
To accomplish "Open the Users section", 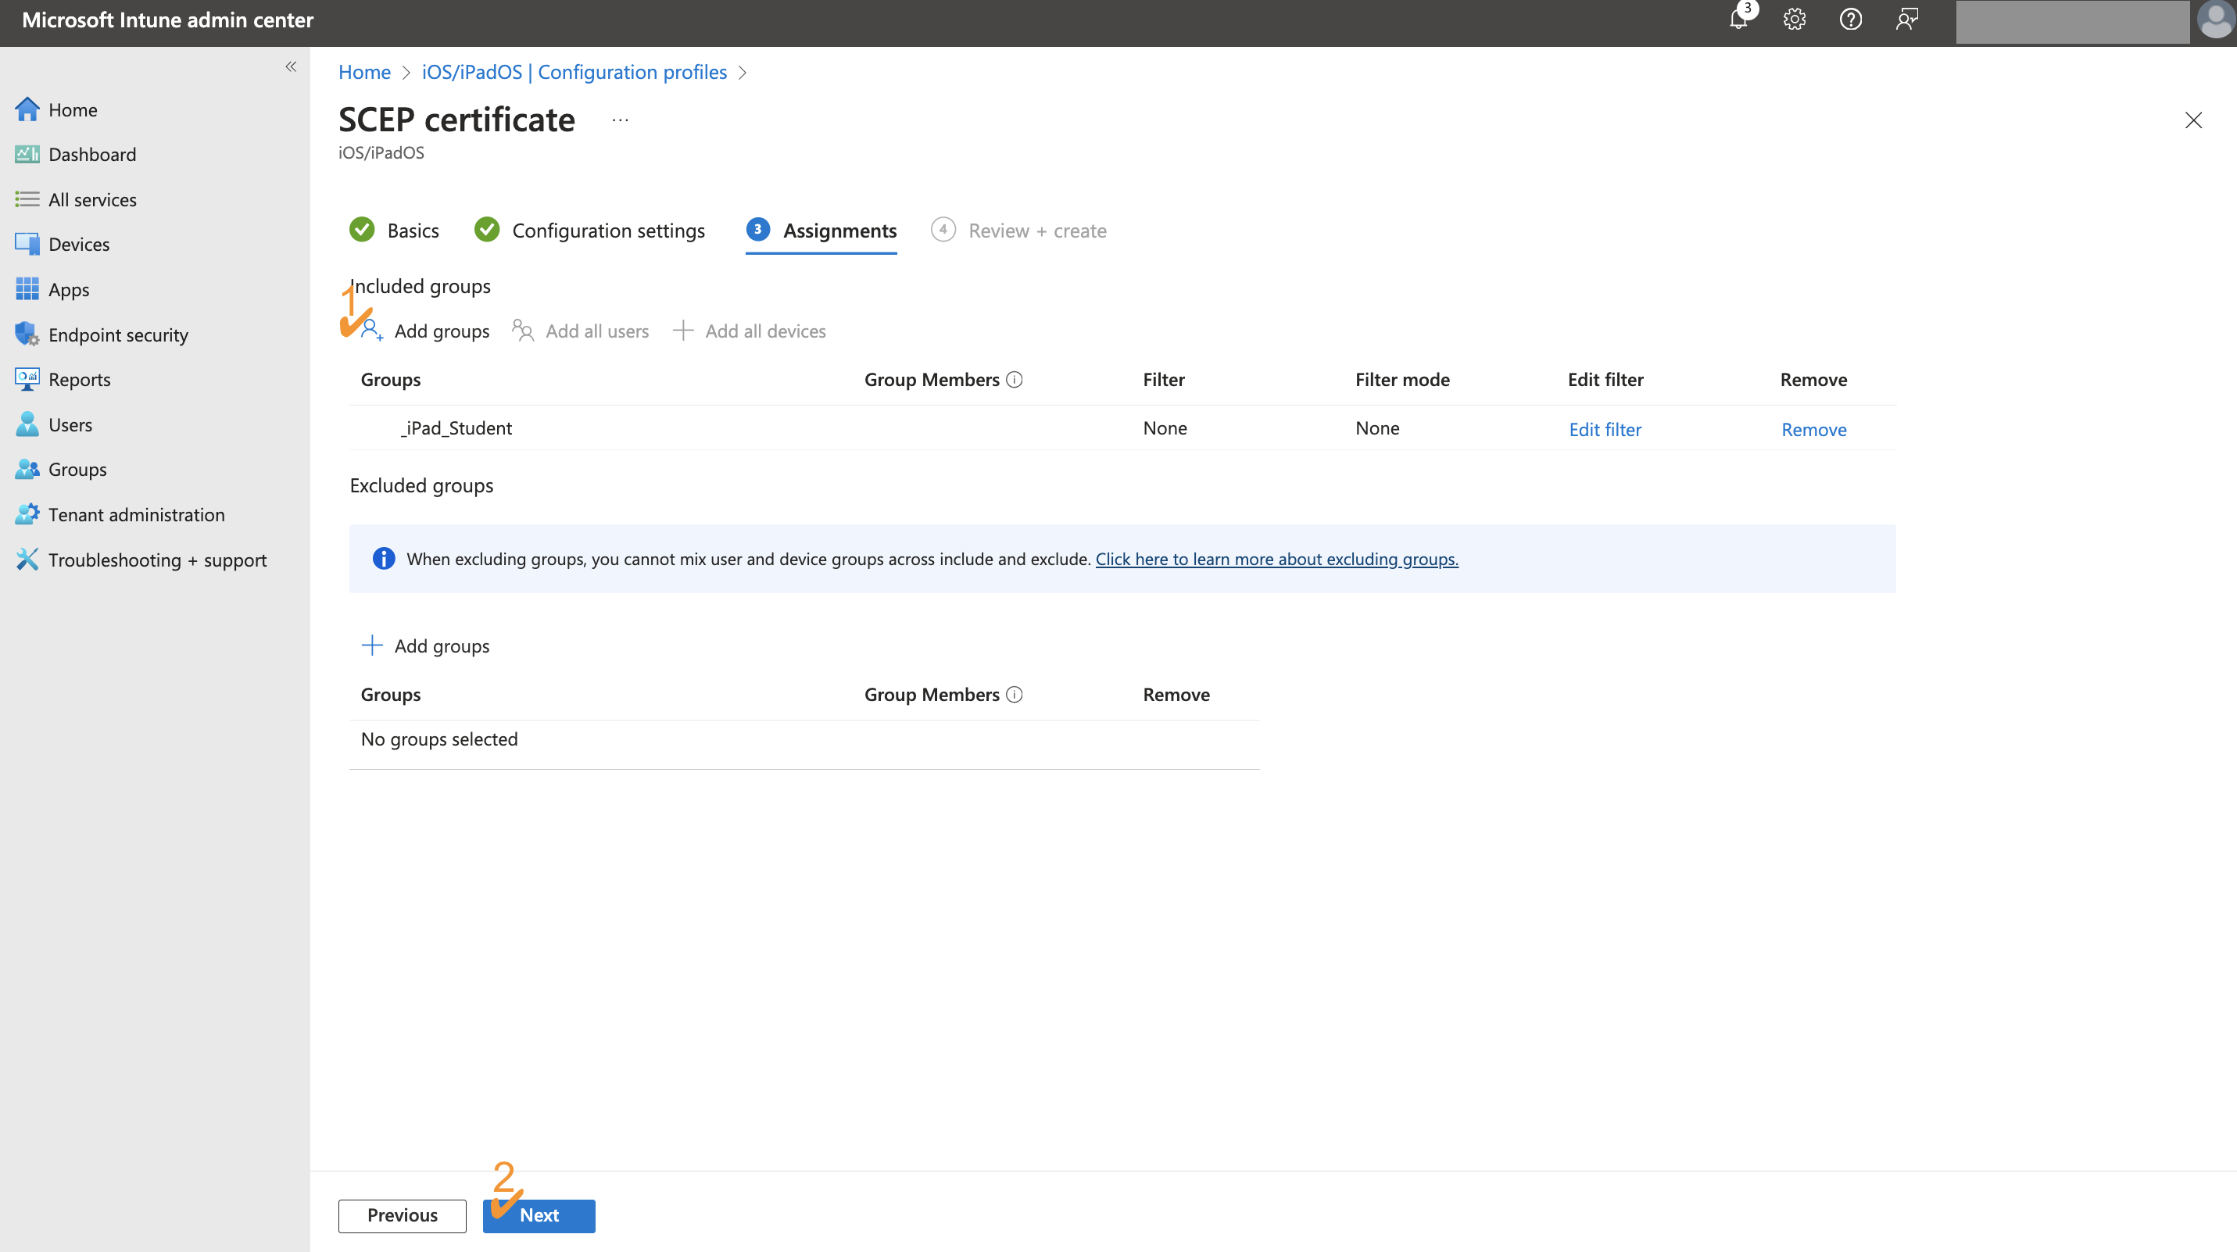I will [x=69, y=424].
